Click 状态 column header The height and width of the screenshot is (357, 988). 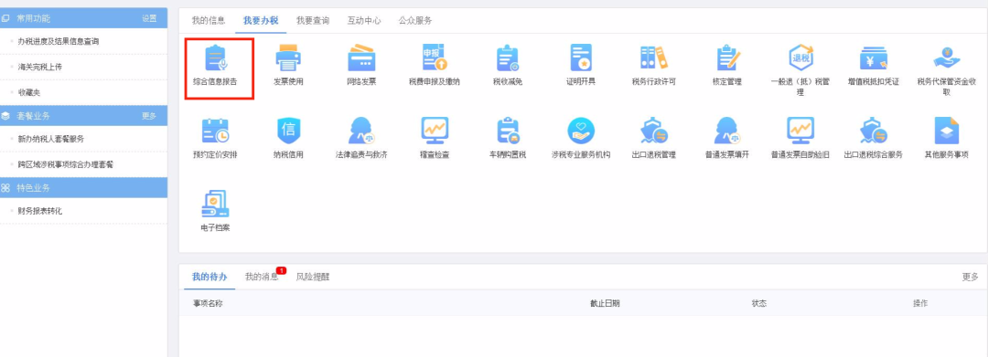759,303
